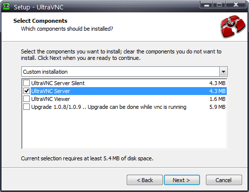Tick the UltraVNC Viewer checkbox
This screenshot has width=249, height=192.
tap(26, 99)
